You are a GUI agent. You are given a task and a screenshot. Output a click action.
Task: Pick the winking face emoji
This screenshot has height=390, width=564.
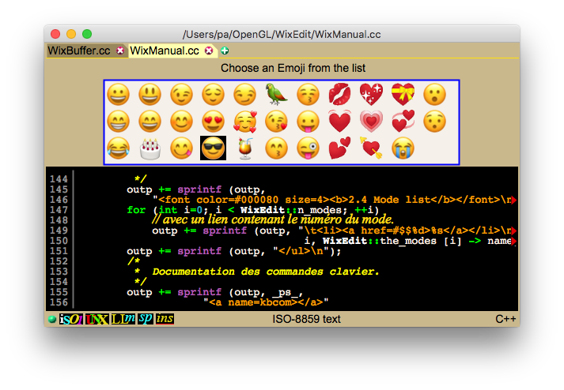pos(181,95)
